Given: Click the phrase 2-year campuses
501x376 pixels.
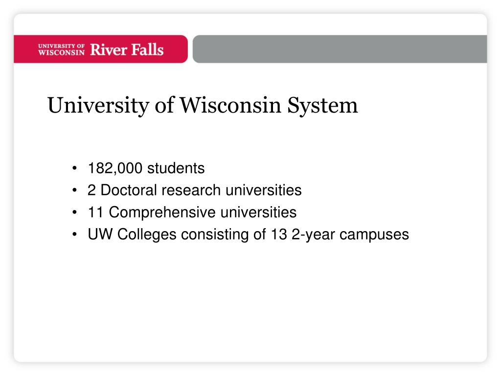Looking at the screenshot, I should point(350,235).
